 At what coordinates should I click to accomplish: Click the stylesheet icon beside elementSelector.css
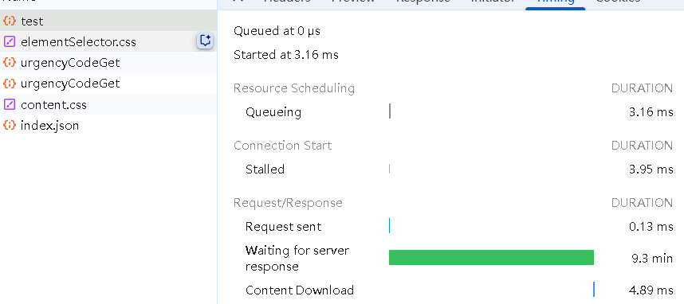9,42
